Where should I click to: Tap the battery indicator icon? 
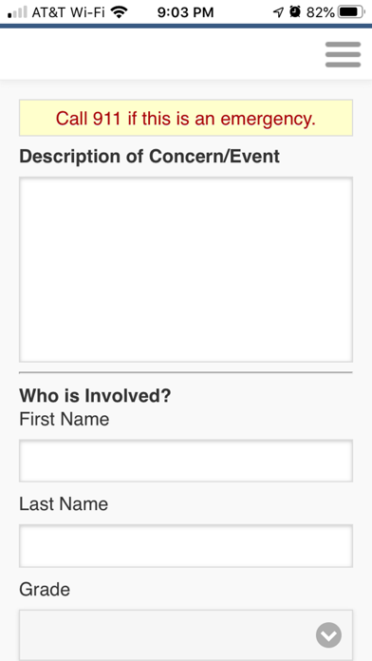(x=352, y=12)
